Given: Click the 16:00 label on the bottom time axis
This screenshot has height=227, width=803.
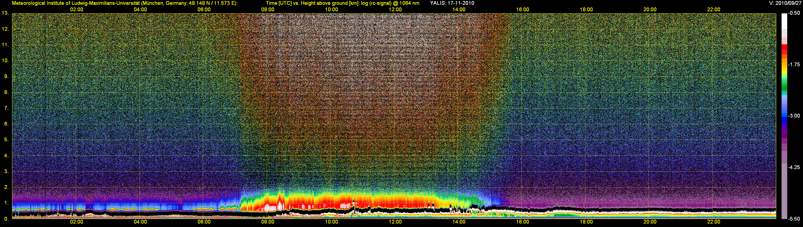Looking at the screenshot, I should 523,222.
